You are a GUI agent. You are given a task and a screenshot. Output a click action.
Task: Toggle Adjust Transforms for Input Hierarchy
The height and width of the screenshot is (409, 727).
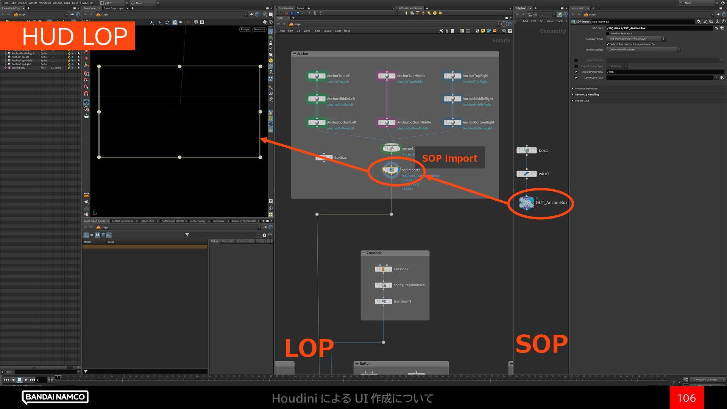pyautogui.click(x=608, y=44)
